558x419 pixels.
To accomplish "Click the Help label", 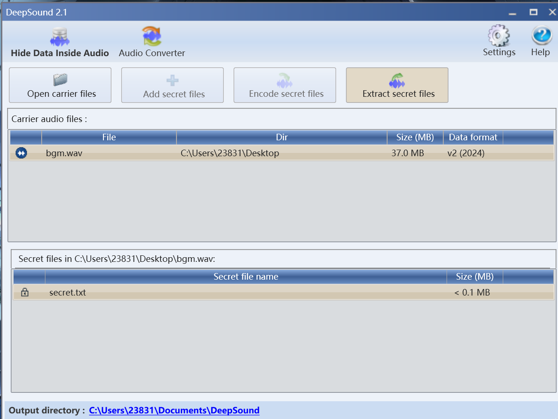I will tap(540, 52).
